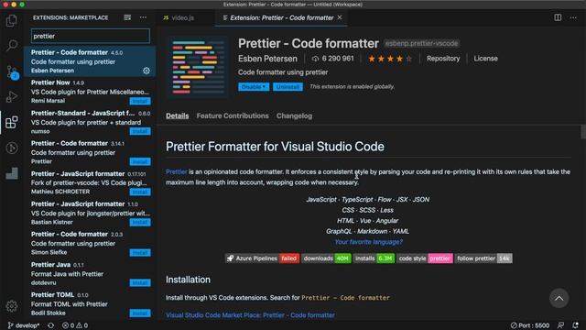Image resolution: width=586 pixels, height=330 pixels.
Task: Open errors and warnings count in status bar
Action: pyautogui.click(x=75, y=325)
